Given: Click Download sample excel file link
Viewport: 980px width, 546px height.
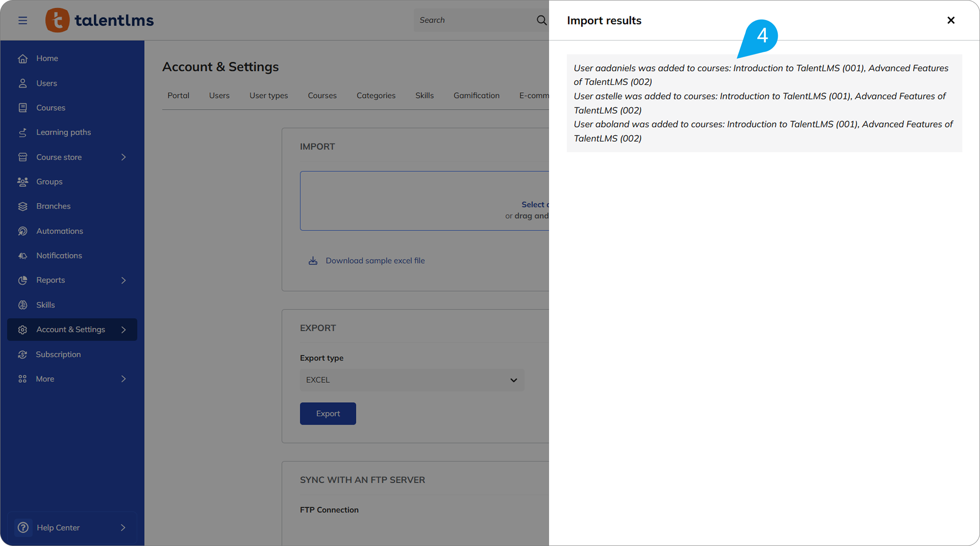Looking at the screenshot, I should (x=375, y=261).
